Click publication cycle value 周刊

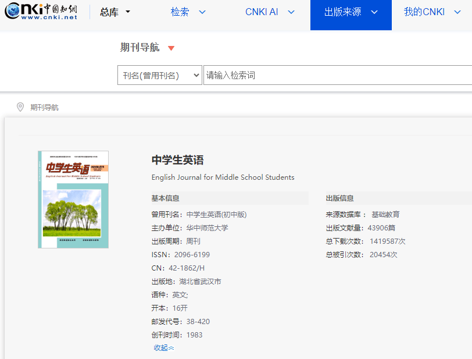(193, 241)
